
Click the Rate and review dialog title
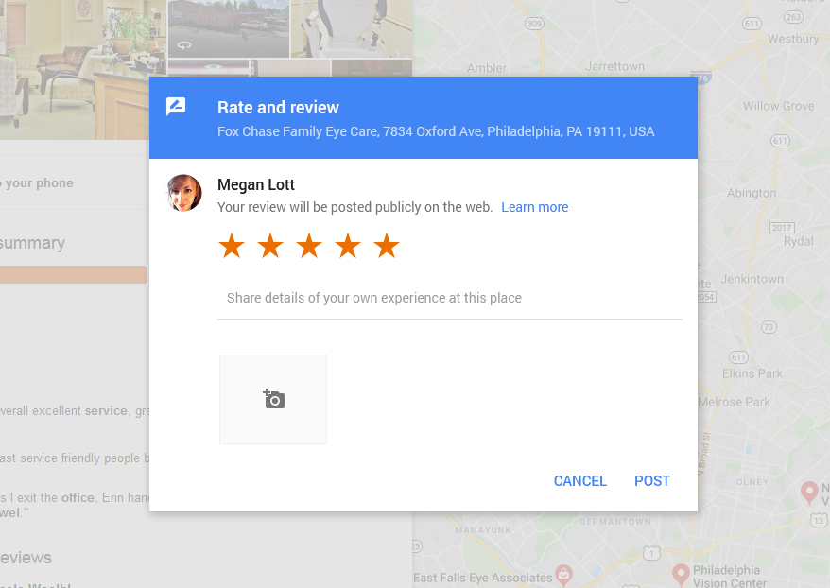(278, 108)
